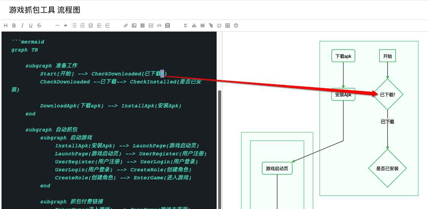The width and height of the screenshot is (429, 209).
Task: Insert a hyperlink
Action: pyautogui.click(x=125, y=26)
